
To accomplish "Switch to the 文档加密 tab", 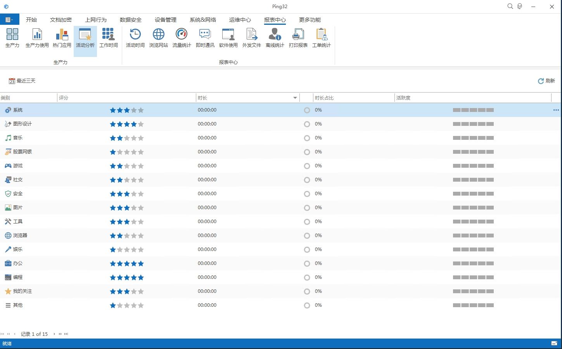I will [x=61, y=20].
